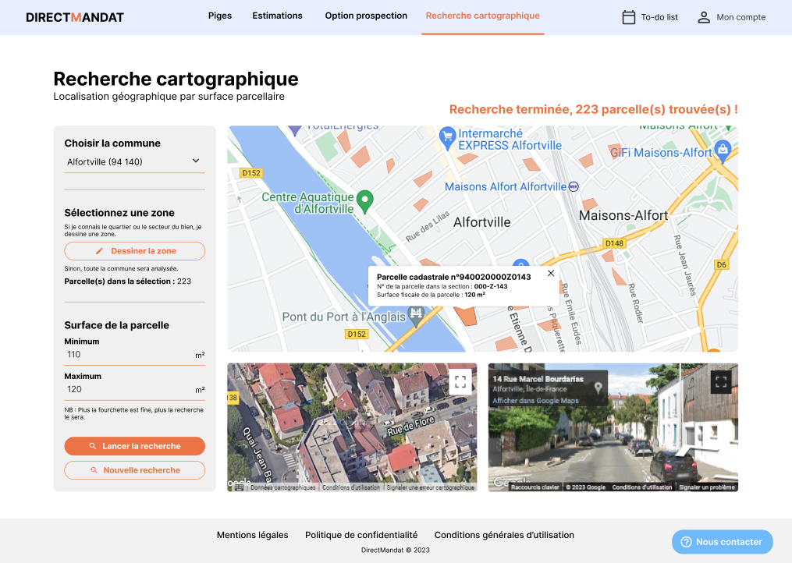Open Politique de confidentialité

361,535
